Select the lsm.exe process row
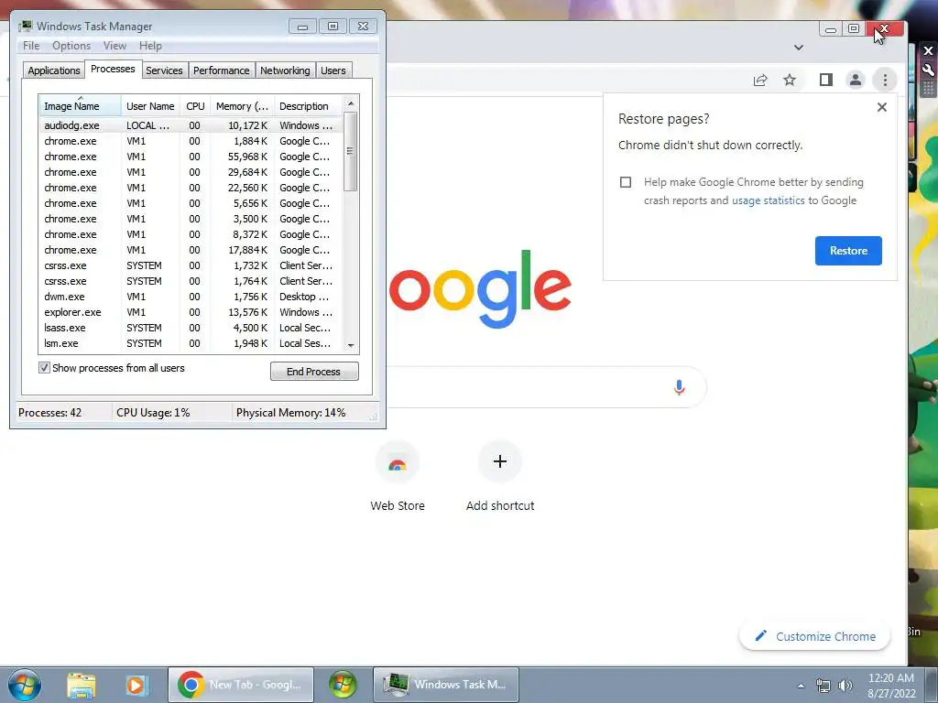Viewport: 938px width, 703px height. coord(191,343)
